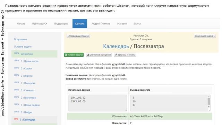Open Статистика и решения button
The height and width of the screenshot is (125, 222).
point(99,55)
